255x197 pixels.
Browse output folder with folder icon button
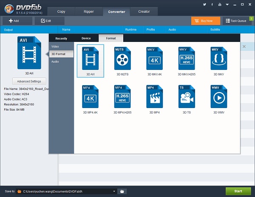pos(122,191)
